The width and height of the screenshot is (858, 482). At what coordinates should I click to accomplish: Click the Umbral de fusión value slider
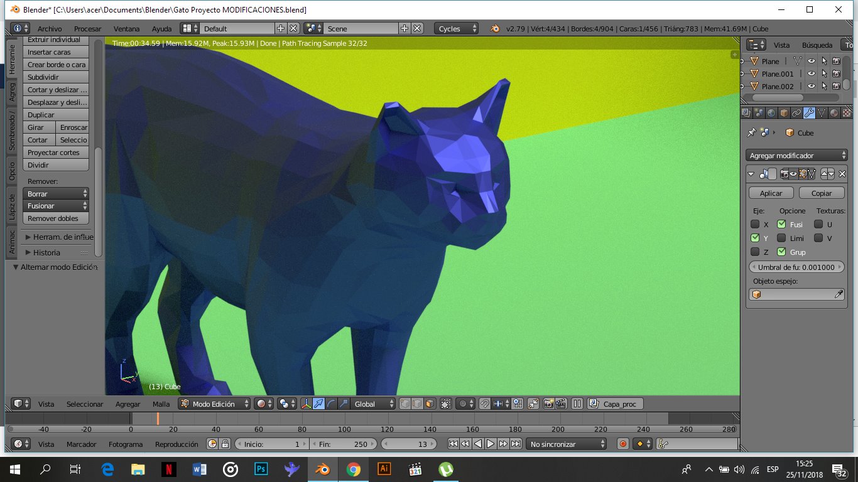[x=796, y=267]
